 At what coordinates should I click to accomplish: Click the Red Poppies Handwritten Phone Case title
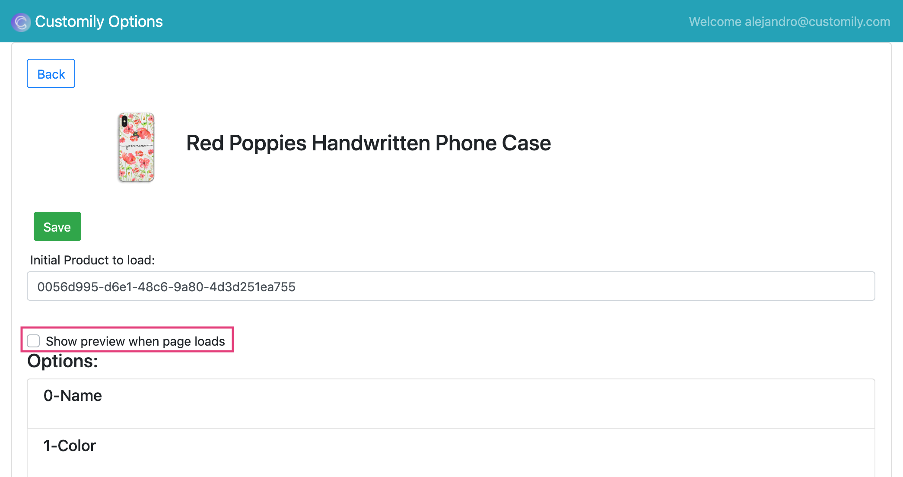[x=368, y=143]
